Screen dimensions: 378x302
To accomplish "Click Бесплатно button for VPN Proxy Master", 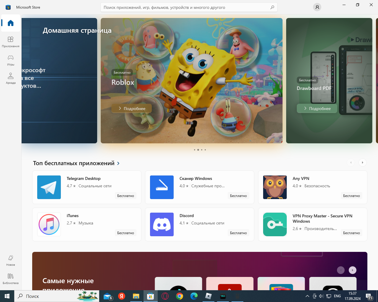I will 351,233.
